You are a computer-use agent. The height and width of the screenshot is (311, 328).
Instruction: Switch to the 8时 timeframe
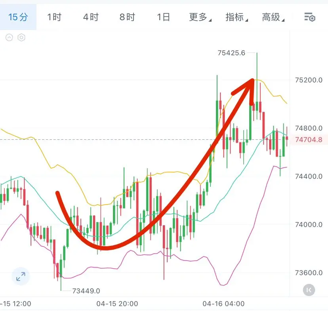pos(127,17)
